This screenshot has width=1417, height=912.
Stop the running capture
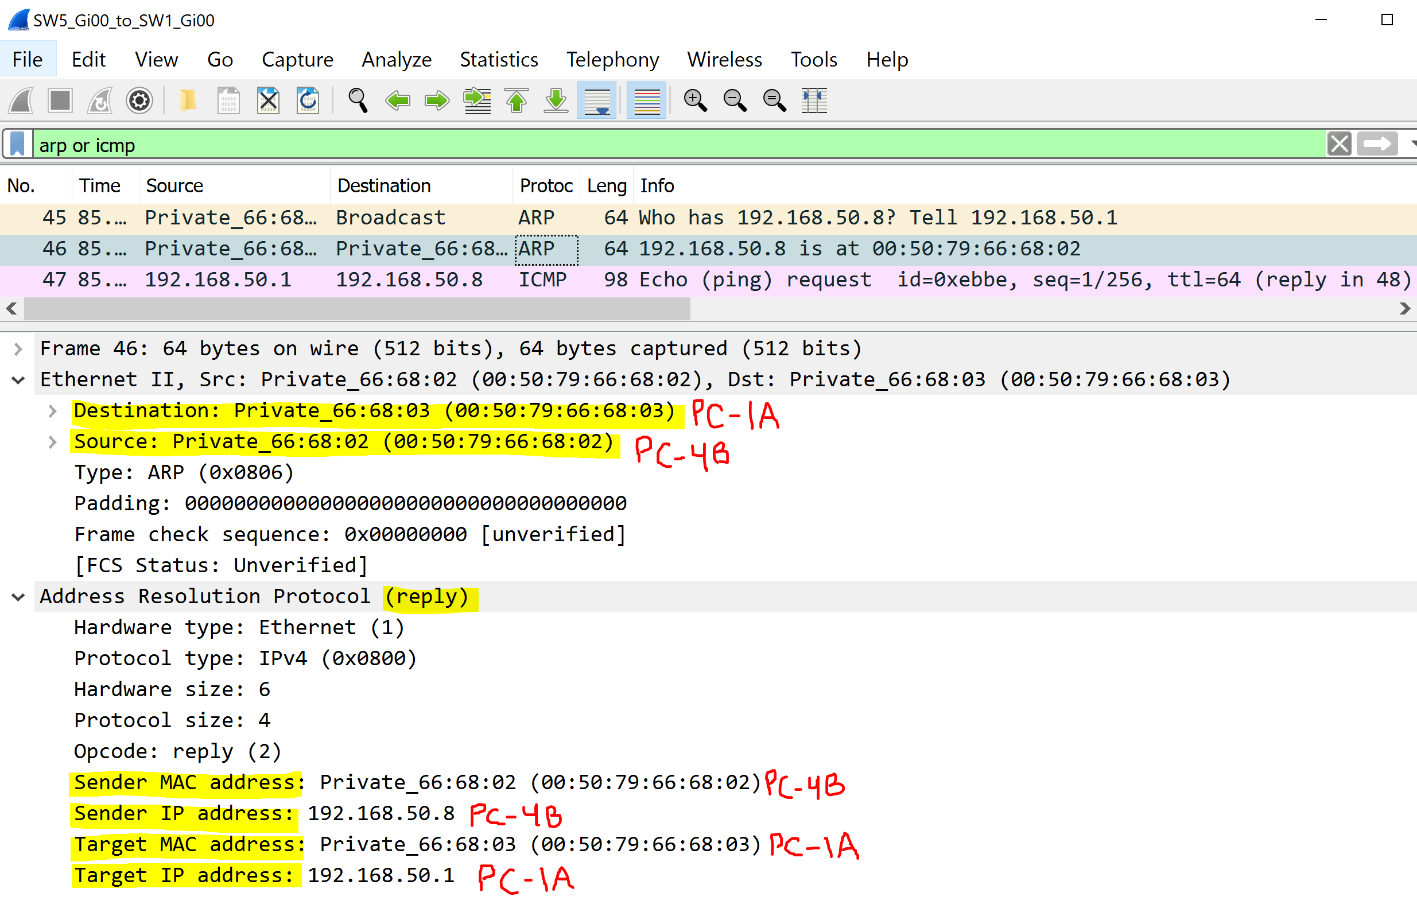point(60,100)
